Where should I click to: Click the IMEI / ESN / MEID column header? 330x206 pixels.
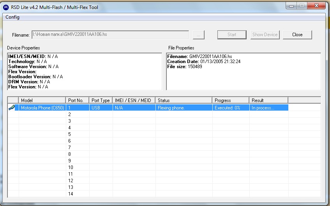coord(134,100)
